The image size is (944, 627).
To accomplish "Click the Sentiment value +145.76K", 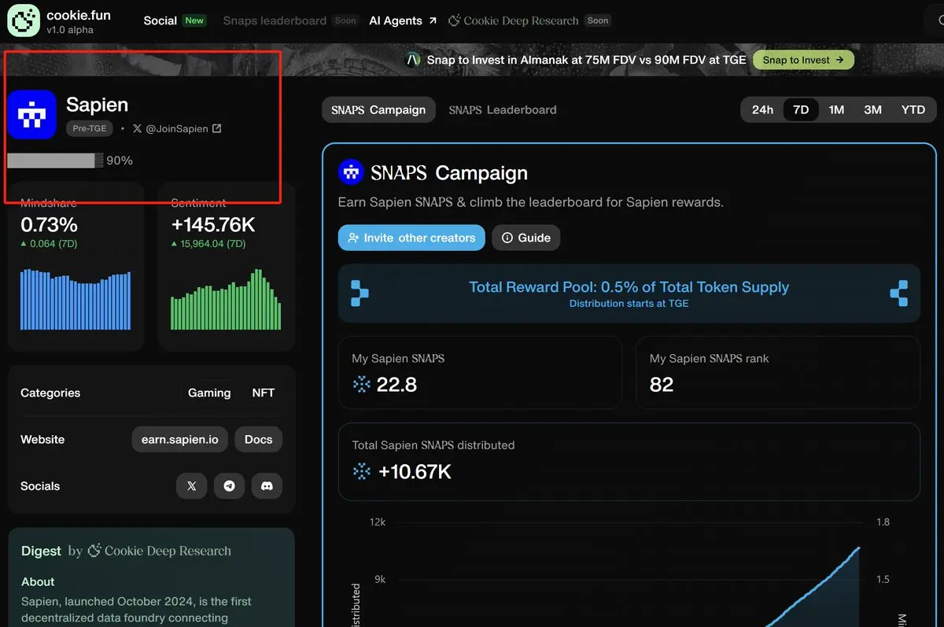I will [213, 225].
